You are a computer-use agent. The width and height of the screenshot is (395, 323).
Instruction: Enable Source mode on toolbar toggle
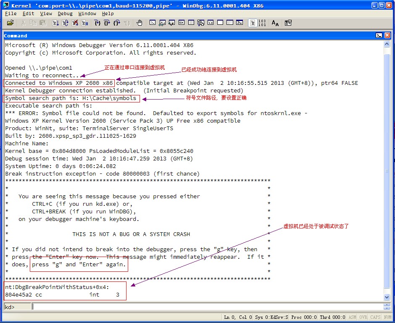pyautogui.click(x=253, y=23)
